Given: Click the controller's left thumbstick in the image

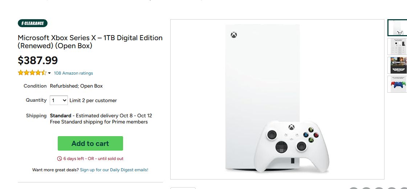Looking at the screenshot, I should pyautogui.click(x=272, y=135).
